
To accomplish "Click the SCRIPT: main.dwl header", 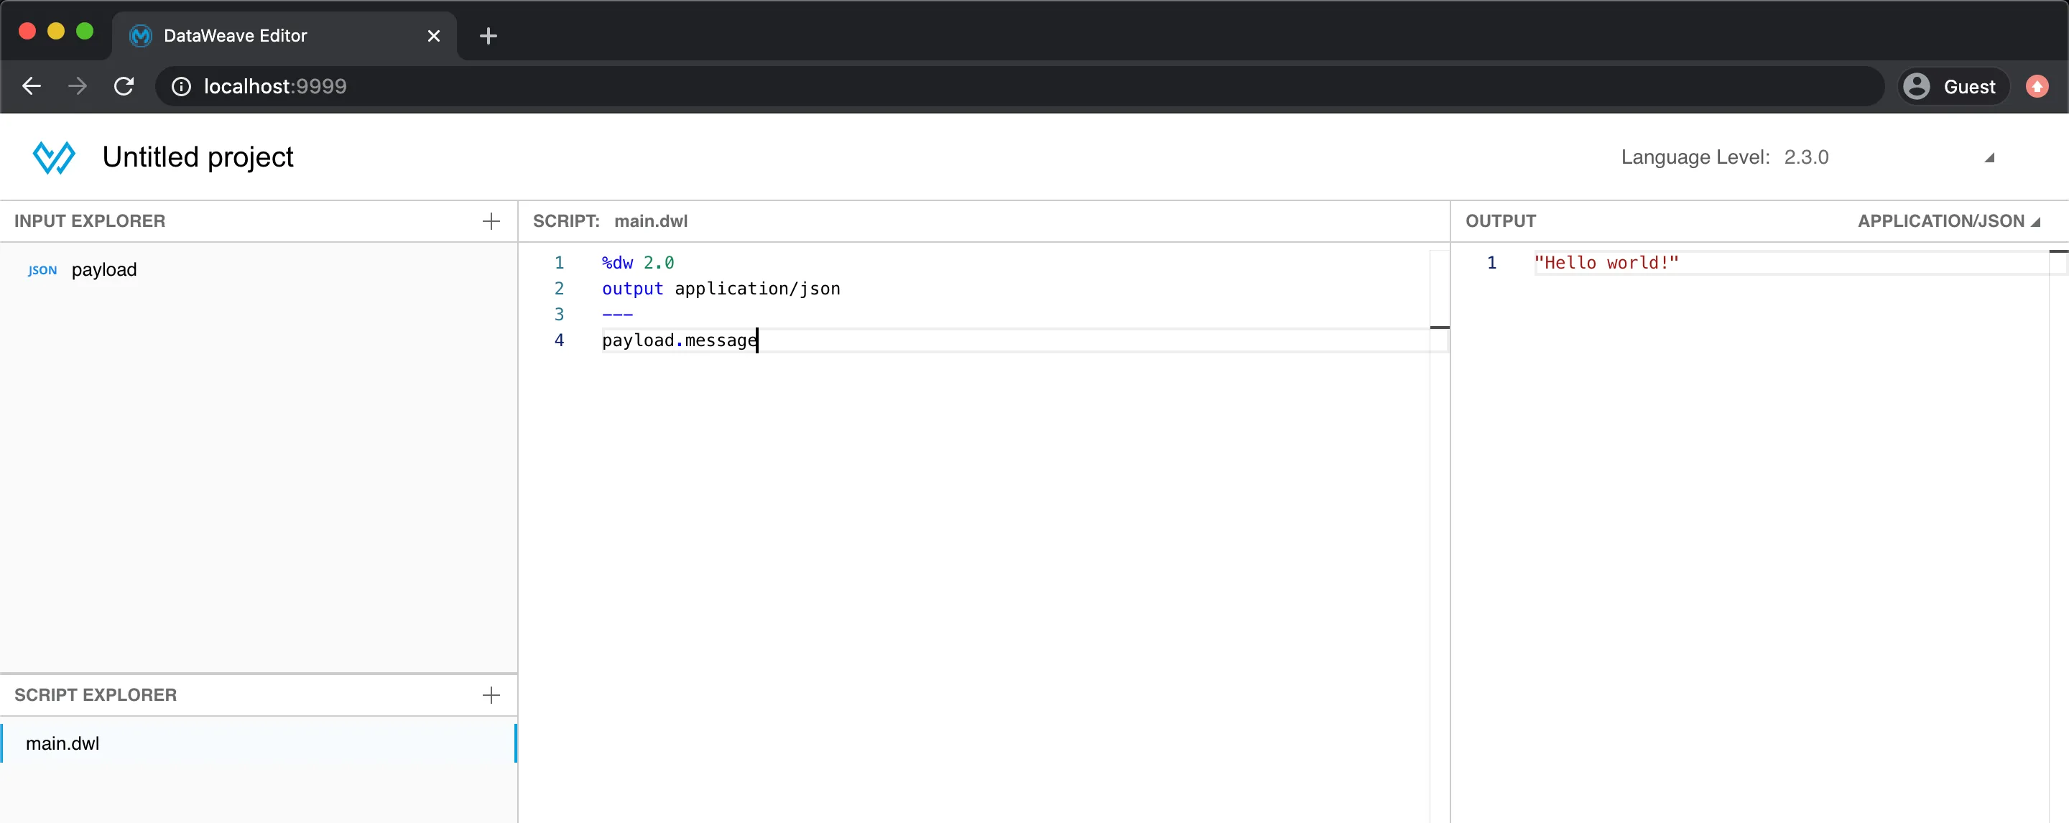I will click(x=611, y=222).
